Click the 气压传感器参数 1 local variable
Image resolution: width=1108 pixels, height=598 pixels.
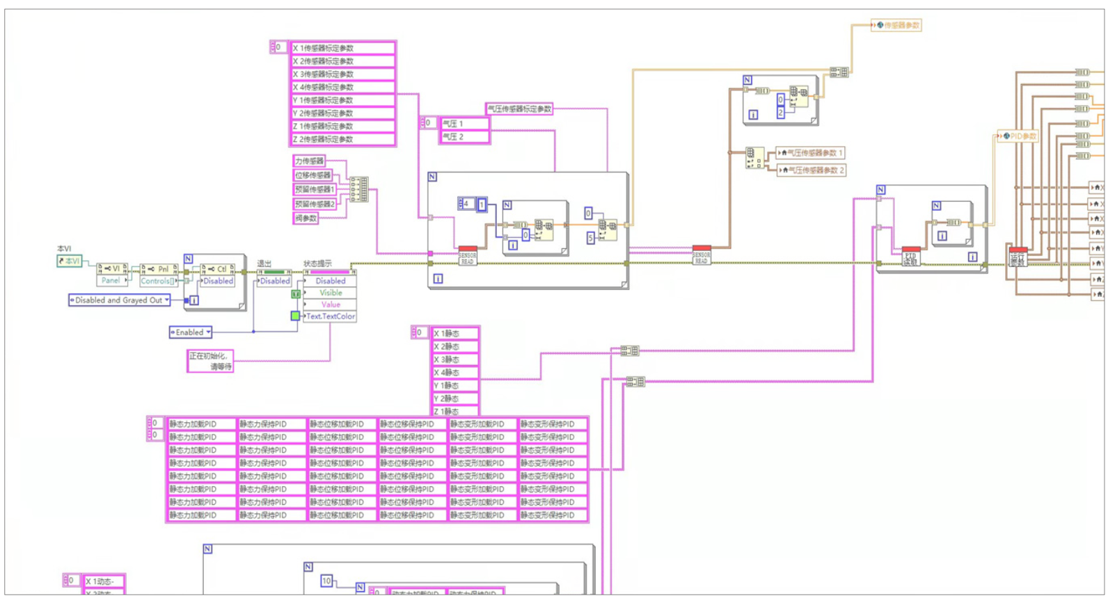pyautogui.click(x=811, y=153)
